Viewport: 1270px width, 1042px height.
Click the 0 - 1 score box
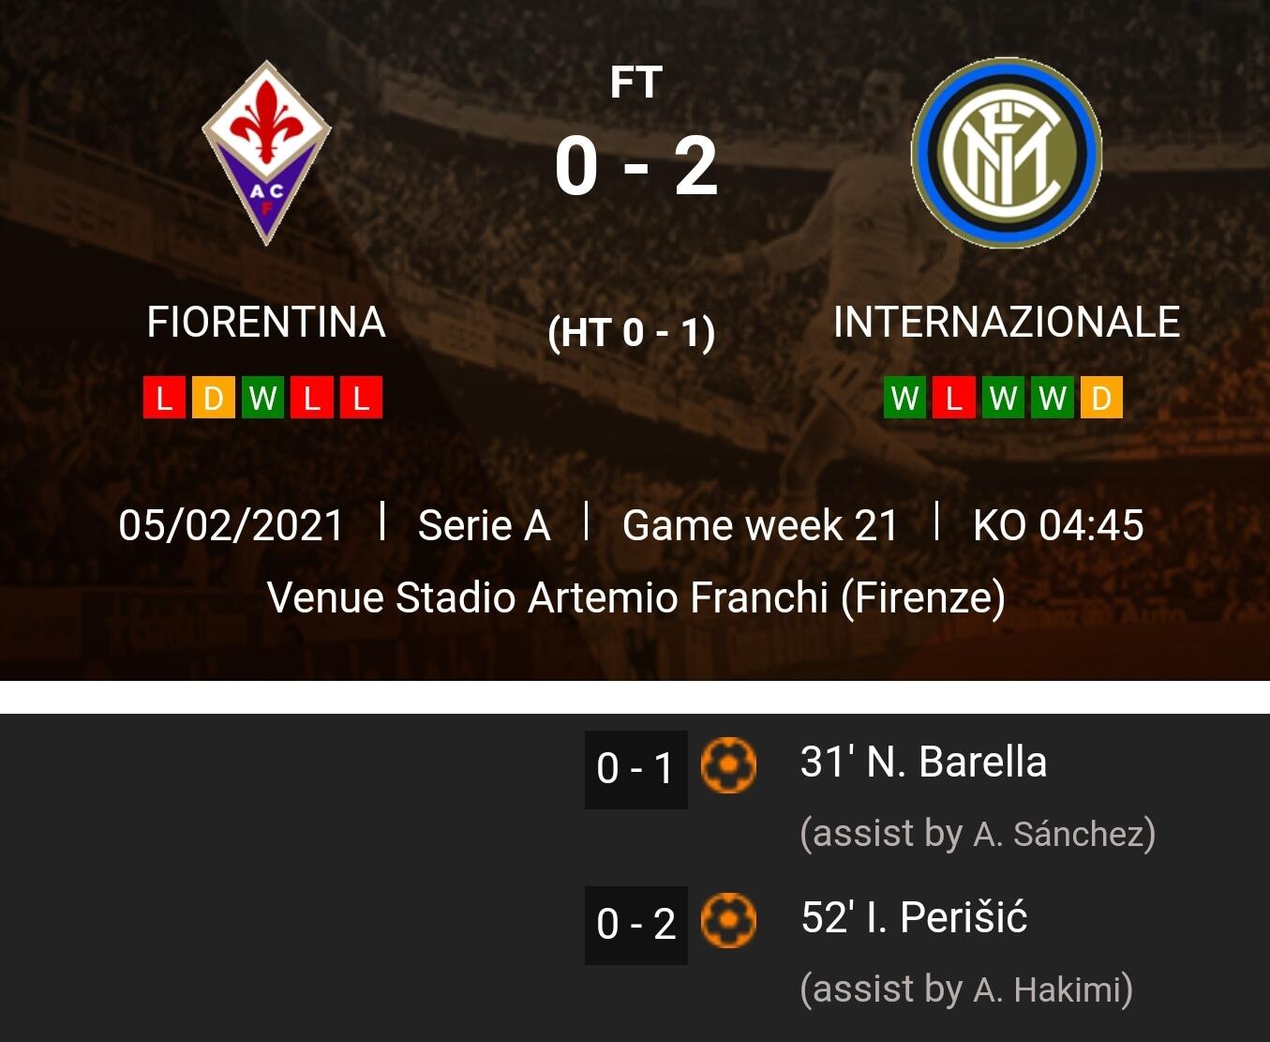pos(635,769)
